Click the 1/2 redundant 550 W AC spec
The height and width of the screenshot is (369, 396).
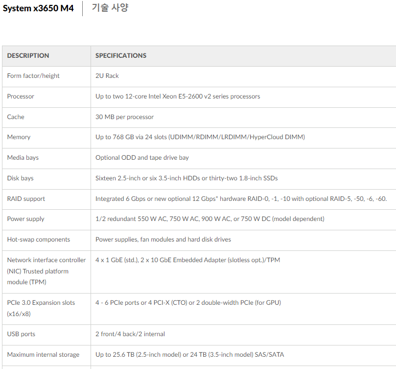[x=210, y=219]
